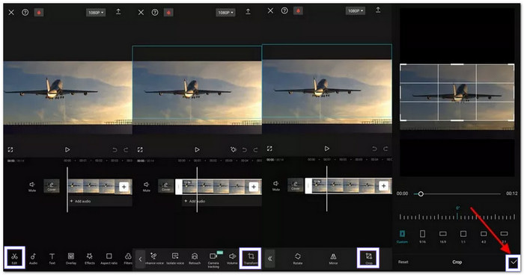Open 1080P dropdown on Rotate/Mirror screen
The height and width of the screenshot is (275, 524).
tap(356, 11)
